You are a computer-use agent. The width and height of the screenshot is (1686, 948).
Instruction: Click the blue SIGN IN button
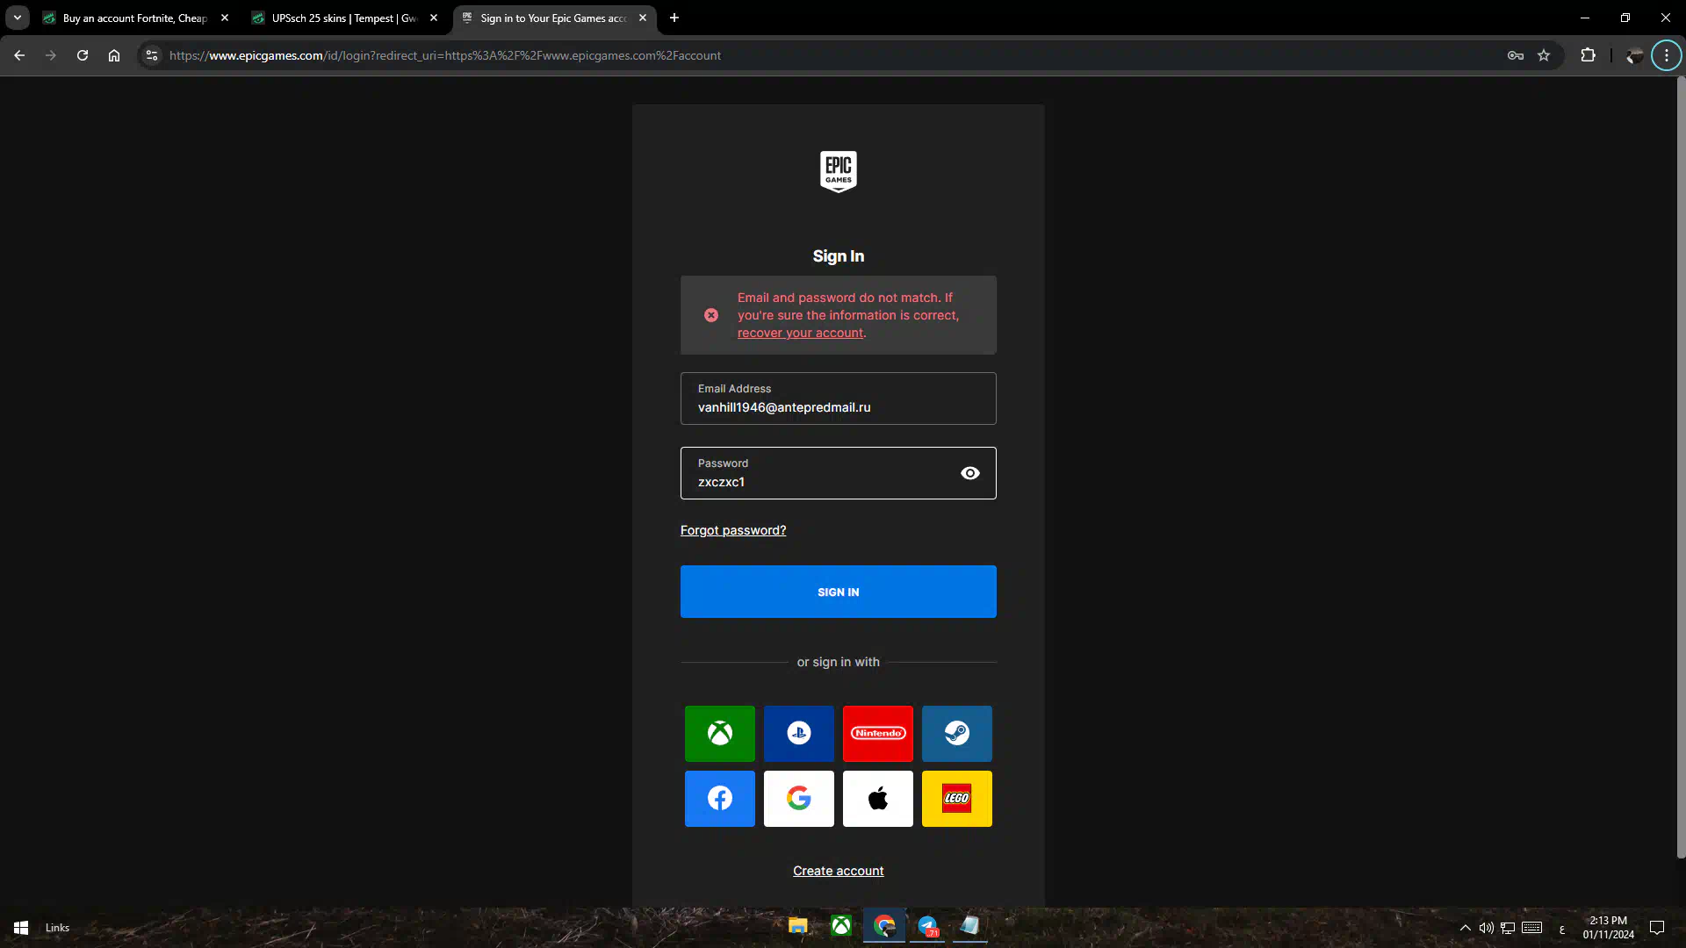point(838,592)
